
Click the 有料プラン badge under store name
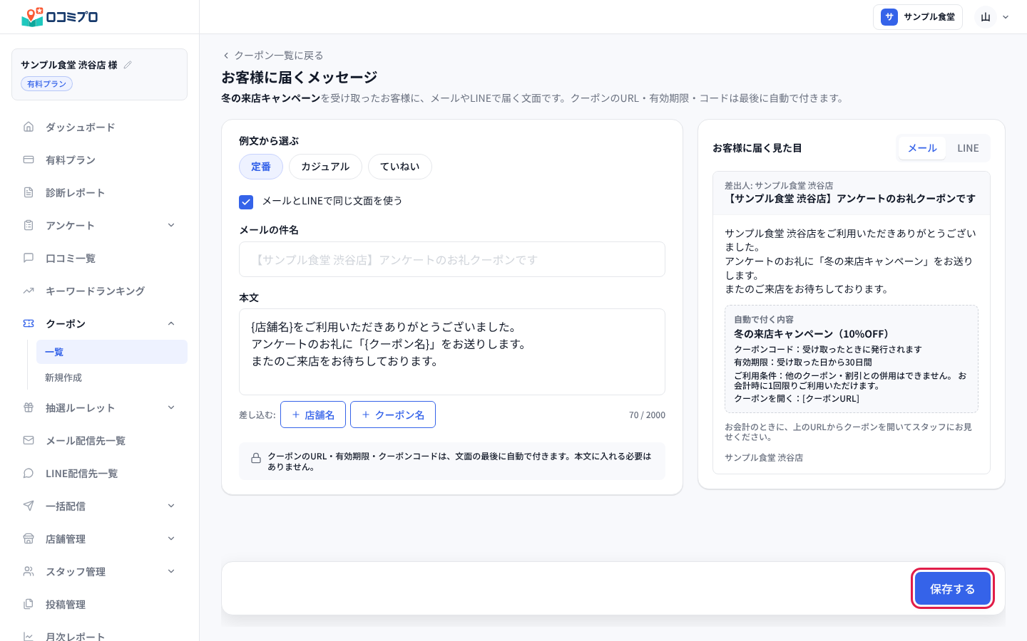(46, 84)
